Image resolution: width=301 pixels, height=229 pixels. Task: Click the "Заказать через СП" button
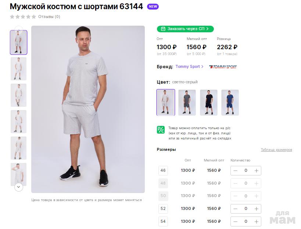pyautogui.click(x=185, y=29)
